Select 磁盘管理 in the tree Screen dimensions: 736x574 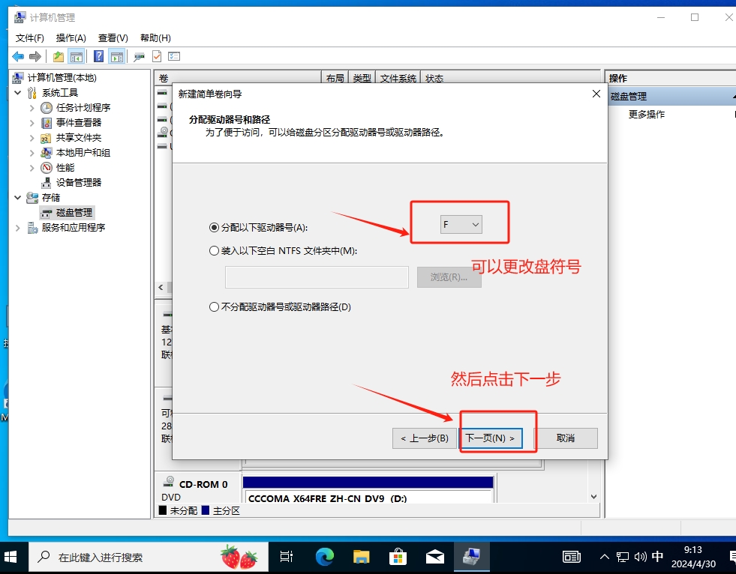tap(74, 212)
